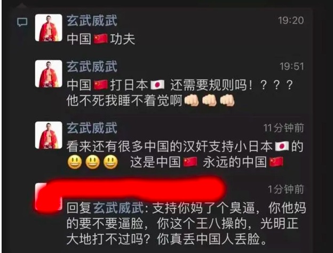Screen dimensions: 333x253
Task: Tap username 玄武威武 on first comment
Action: click(92, 20)
